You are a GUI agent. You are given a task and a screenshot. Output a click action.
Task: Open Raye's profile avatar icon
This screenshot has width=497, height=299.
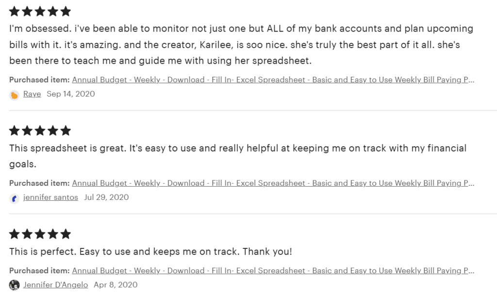click(14, 95)
